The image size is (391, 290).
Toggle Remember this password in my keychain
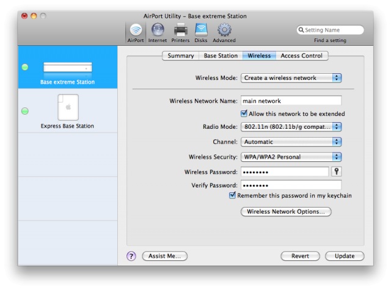[232, 195]
